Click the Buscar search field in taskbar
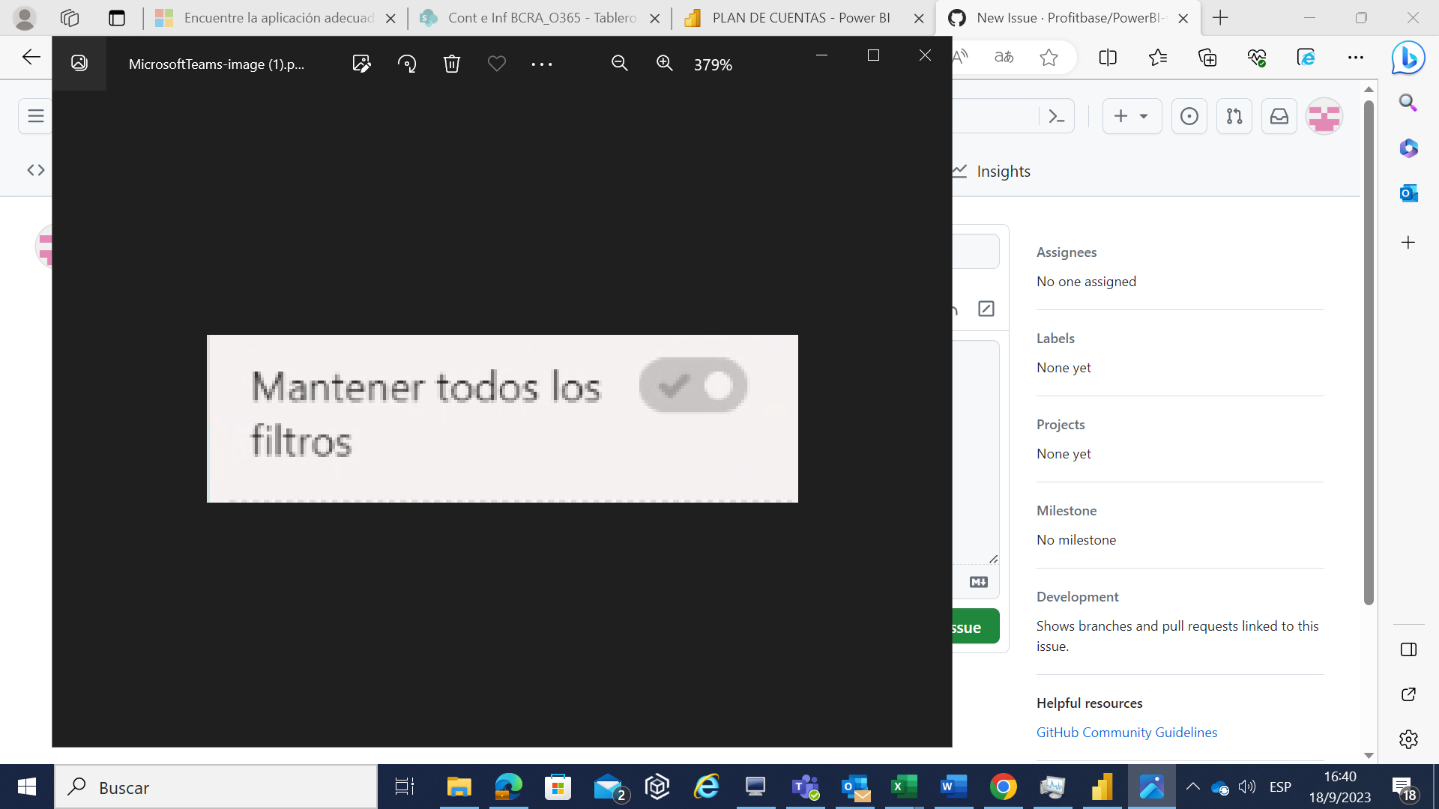Viewport: 1439px width, 809px height. click(x=216, y=787)
